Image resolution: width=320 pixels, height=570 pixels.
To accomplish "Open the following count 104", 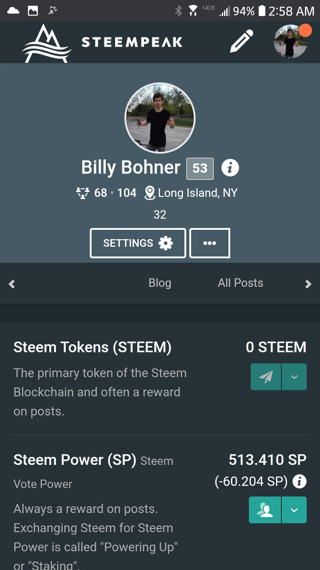I will (x=127, y=193).
